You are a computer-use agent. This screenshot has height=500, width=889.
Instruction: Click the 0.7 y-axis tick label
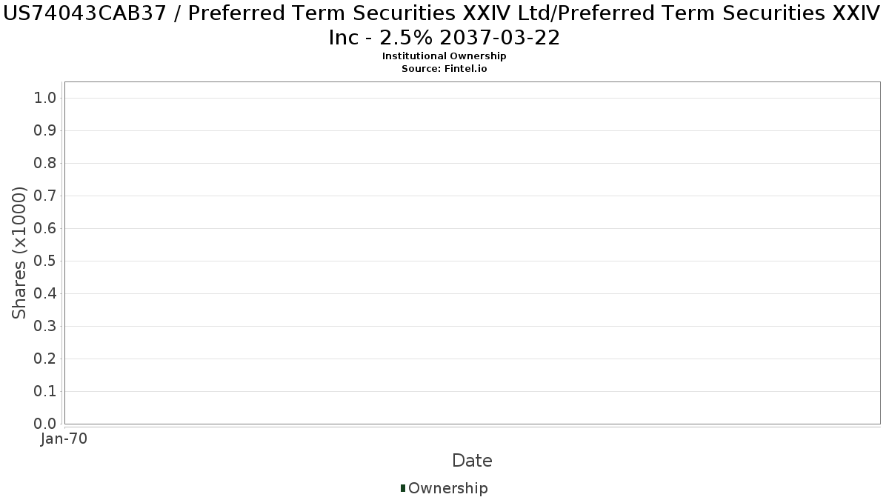pyautogui.click(x=46, y=196)
